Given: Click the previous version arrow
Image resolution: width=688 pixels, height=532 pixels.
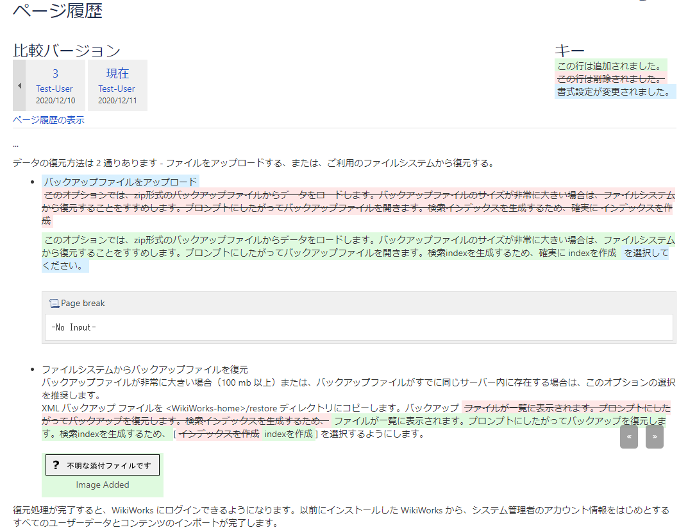Looking at the screenshot, I should coord(19,85).
